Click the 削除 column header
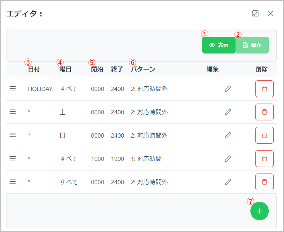Image resolution: width=284 pixels, height=232 pixels. point(261,69)
